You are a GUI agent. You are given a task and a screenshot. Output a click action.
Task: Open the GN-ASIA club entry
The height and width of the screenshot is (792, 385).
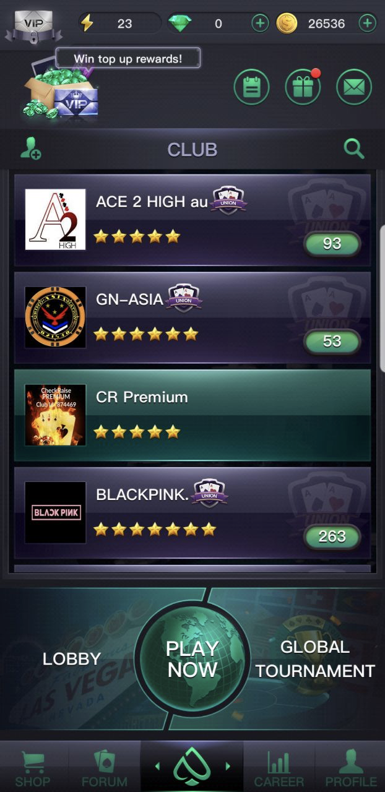point(192,317)
